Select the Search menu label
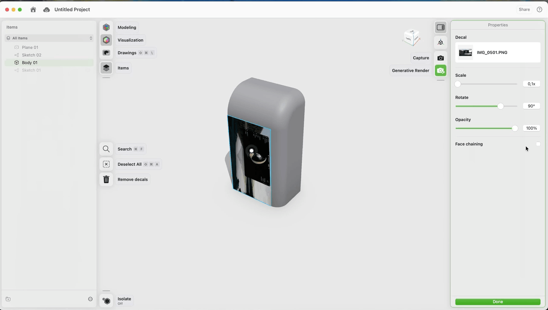This screenshot has height=310, width=548. (124, 149)
